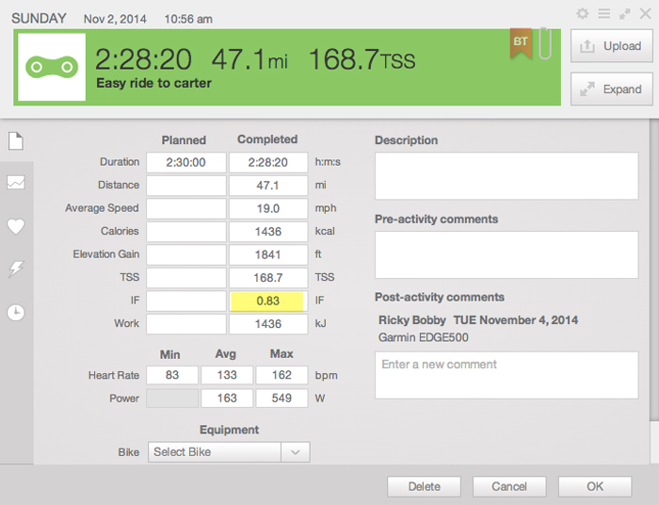Click the disabled Power Min field
The height and width of the screenshot is (505, 659).
(172, 399)
